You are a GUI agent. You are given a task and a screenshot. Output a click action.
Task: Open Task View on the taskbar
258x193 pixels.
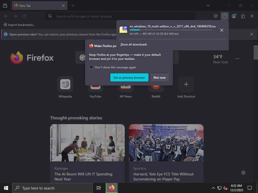click(99, 188)
